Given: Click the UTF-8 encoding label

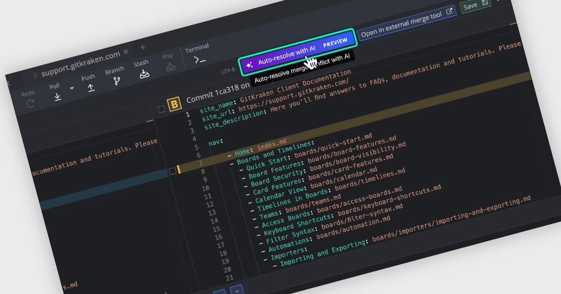Looking at the screenshot, I should click(228, 71).
